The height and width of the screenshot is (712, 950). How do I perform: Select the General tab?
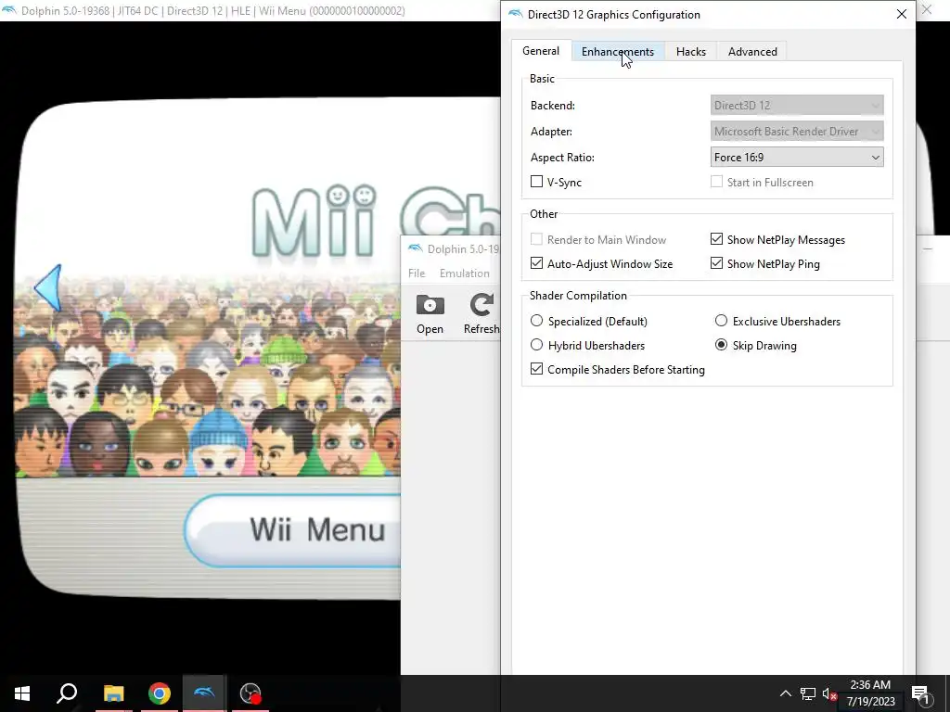pyautogui.click(x=541, y=51)
